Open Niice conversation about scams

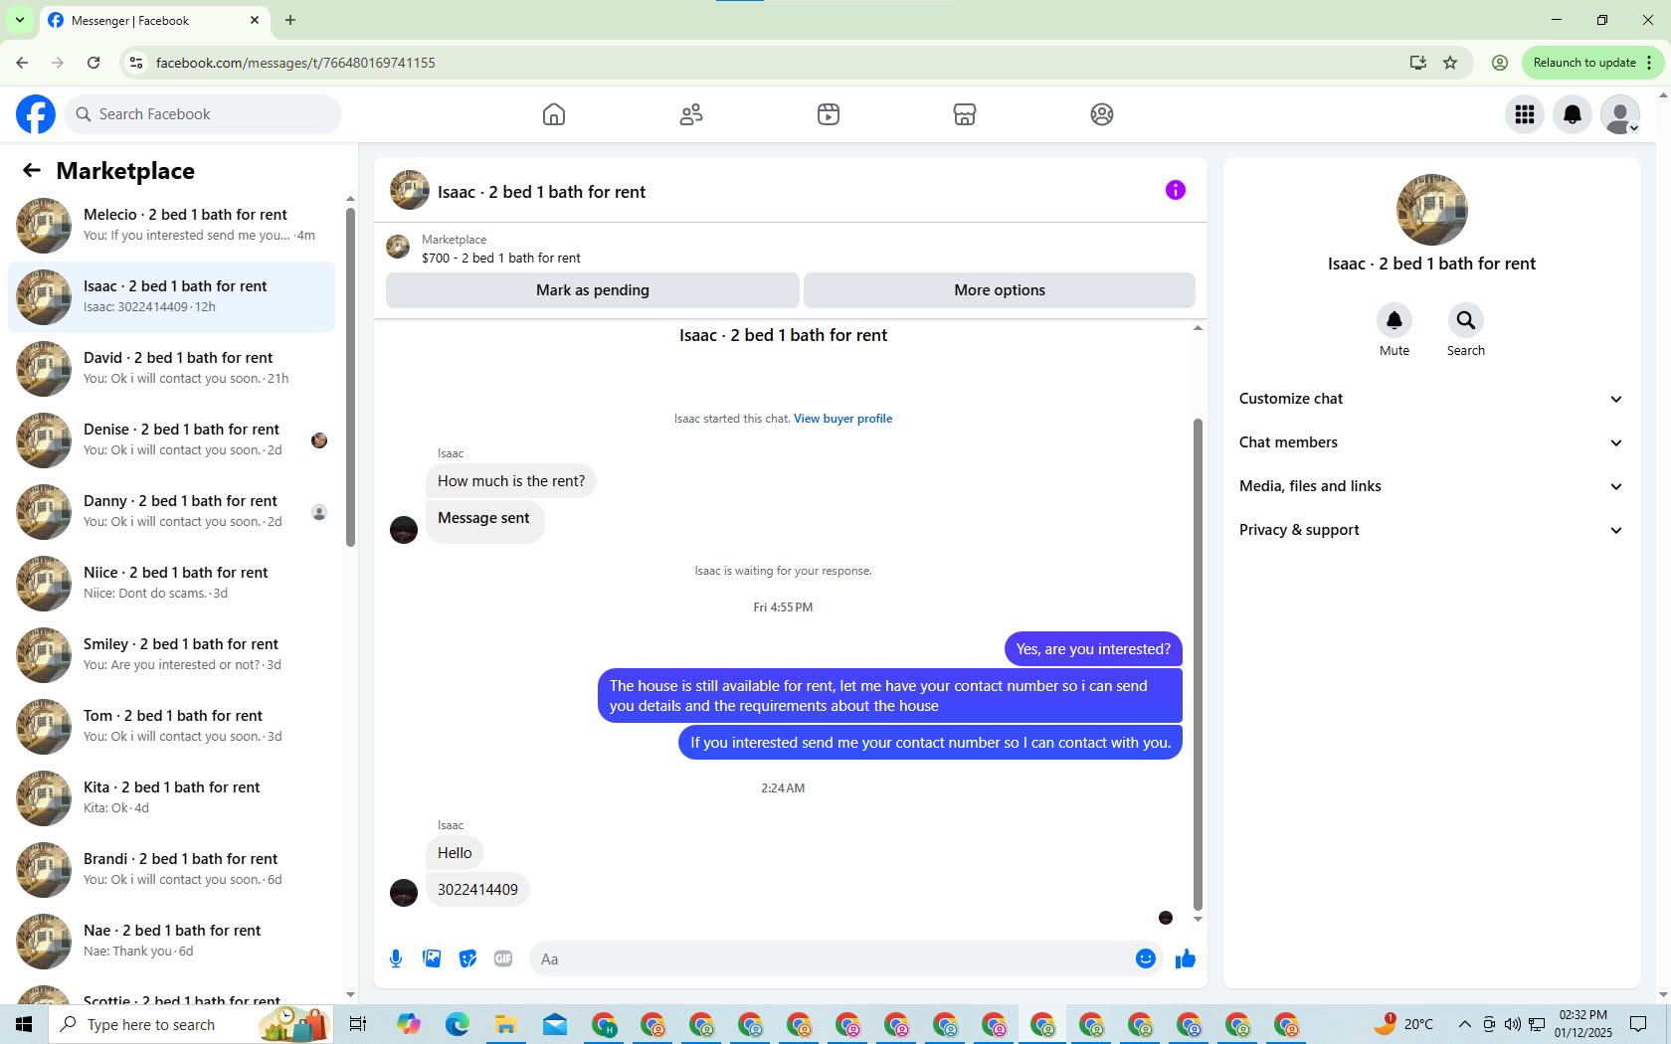tap(171, 584)
